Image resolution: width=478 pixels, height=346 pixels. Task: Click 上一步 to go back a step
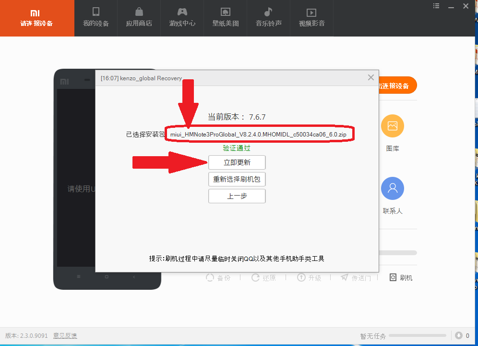[237, 196]
